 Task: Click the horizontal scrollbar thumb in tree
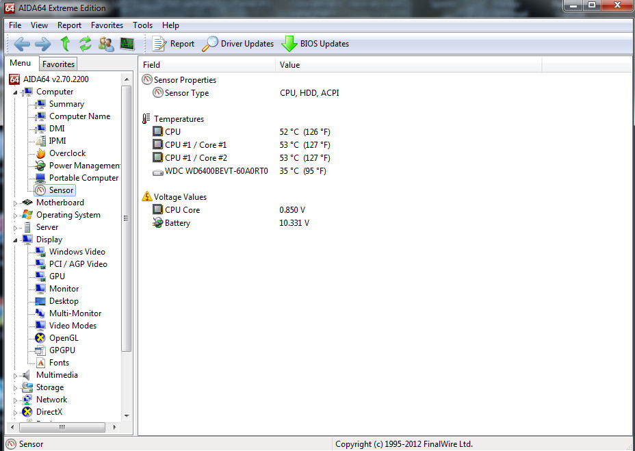[x=62, y=427]
